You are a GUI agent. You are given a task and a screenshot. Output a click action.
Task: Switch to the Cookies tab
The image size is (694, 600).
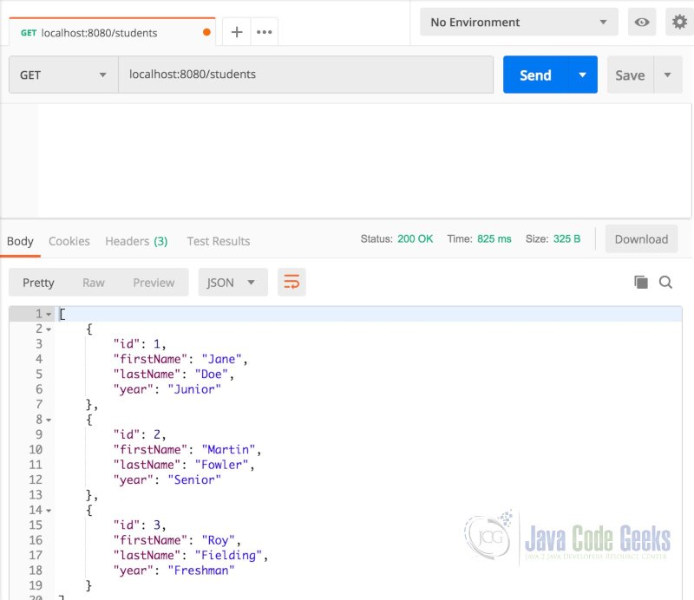click(x=69, y=241)
